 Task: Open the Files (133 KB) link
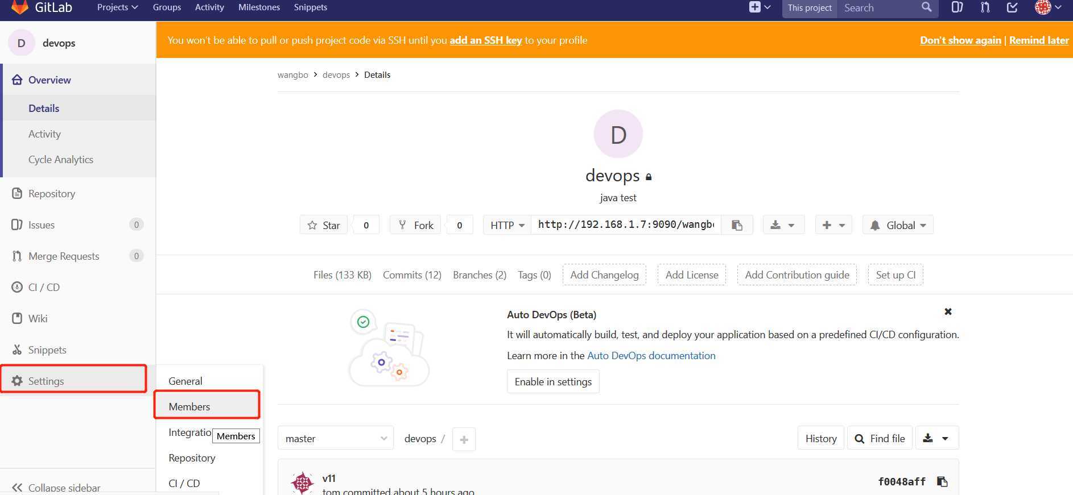click(x=342, y=275)
